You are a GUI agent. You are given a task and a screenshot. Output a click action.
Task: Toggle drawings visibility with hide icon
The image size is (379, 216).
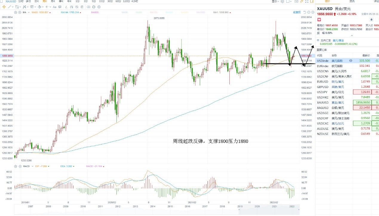click(x=77, y=7)
